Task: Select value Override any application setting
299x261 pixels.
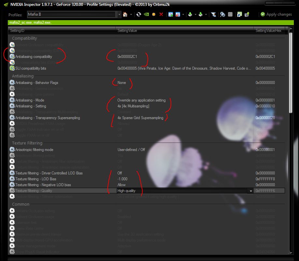Action: tap(141, 100)
